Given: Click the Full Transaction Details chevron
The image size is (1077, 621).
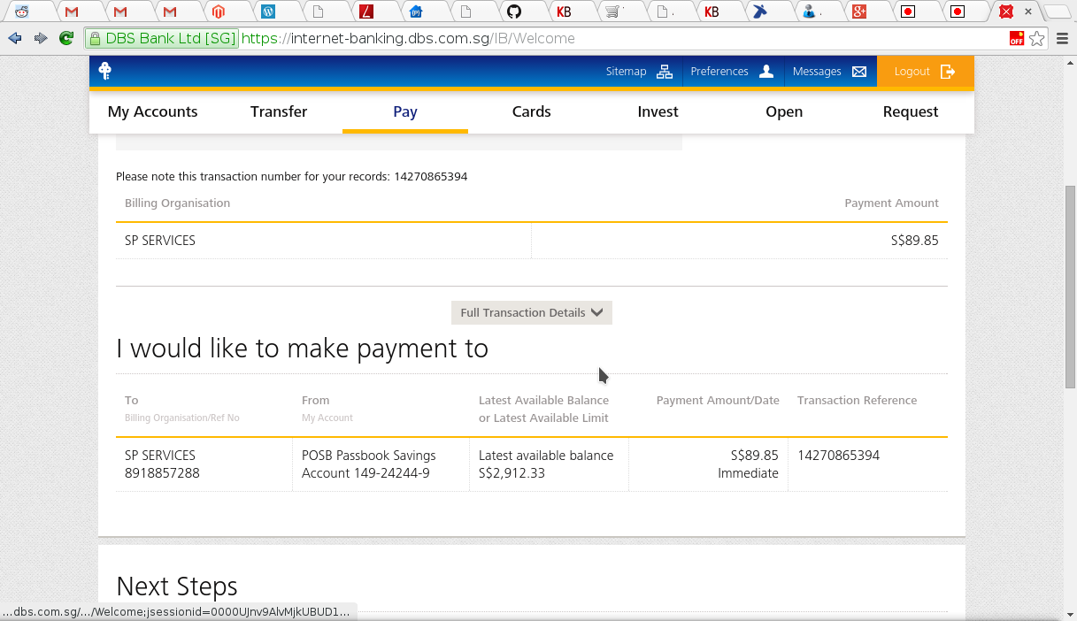Looking at the screenshot, I should click(596, 312).
